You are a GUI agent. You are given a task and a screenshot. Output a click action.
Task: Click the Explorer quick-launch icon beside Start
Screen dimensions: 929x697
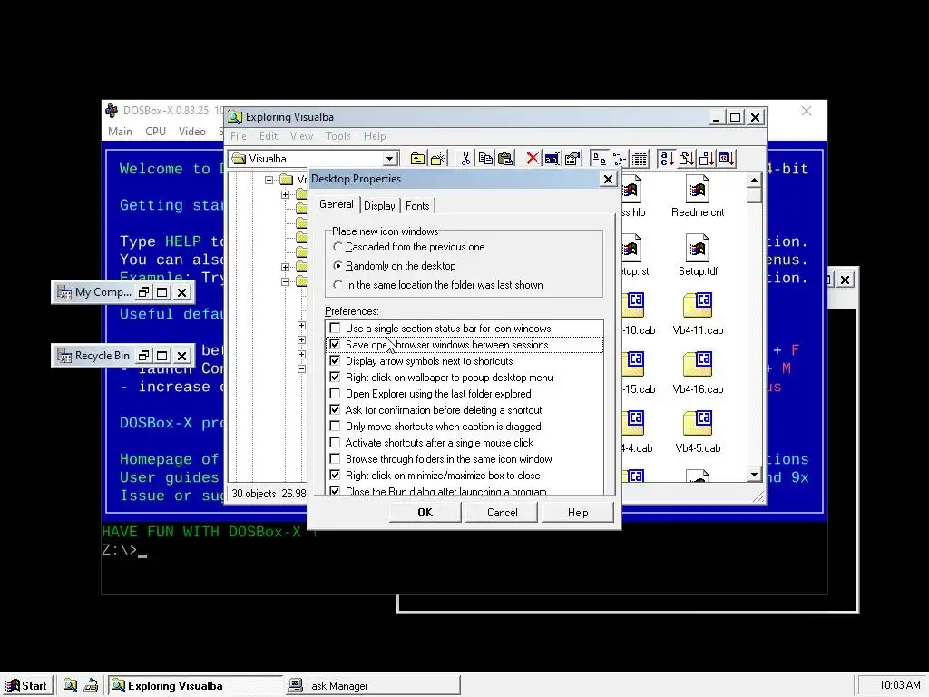[x=71, y=685]
